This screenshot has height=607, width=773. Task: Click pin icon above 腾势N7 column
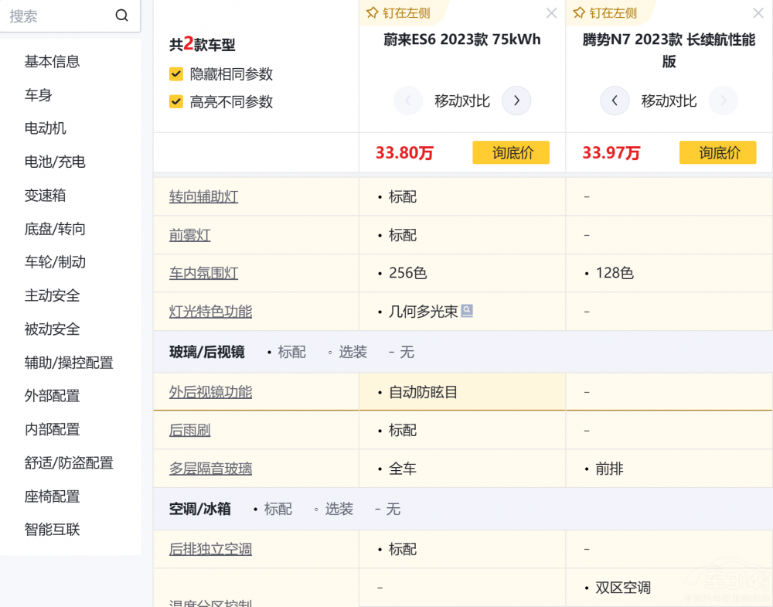point(579,13)
